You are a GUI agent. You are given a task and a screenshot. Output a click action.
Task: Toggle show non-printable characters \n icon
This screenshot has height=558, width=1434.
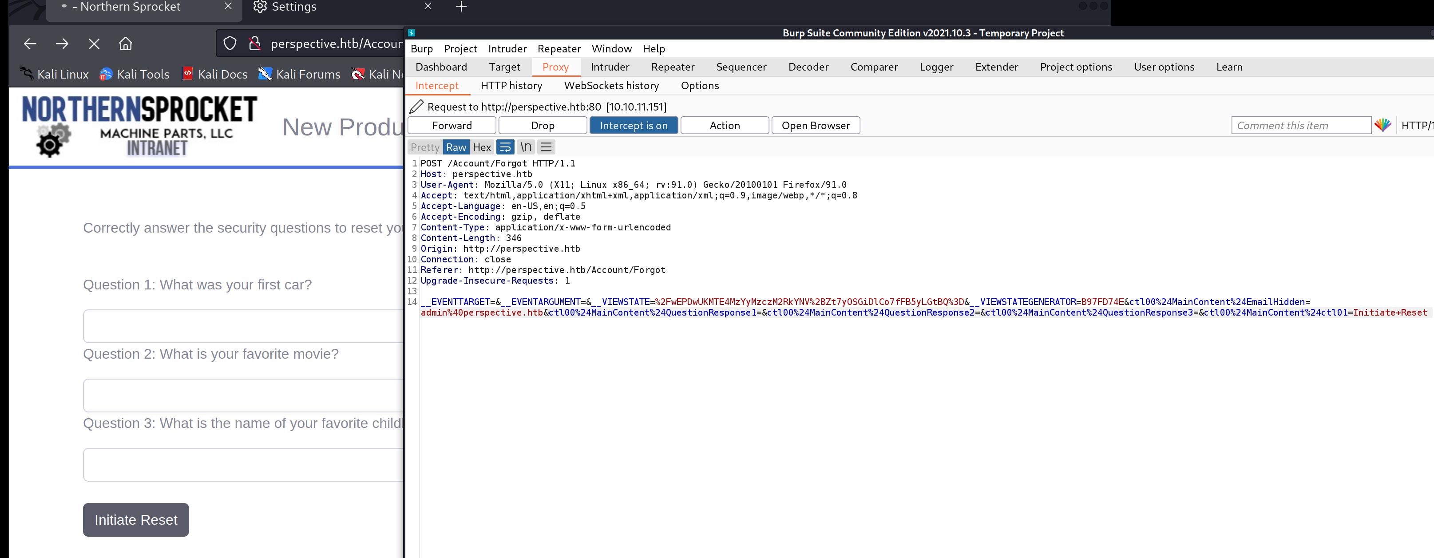tap(526, 147)
